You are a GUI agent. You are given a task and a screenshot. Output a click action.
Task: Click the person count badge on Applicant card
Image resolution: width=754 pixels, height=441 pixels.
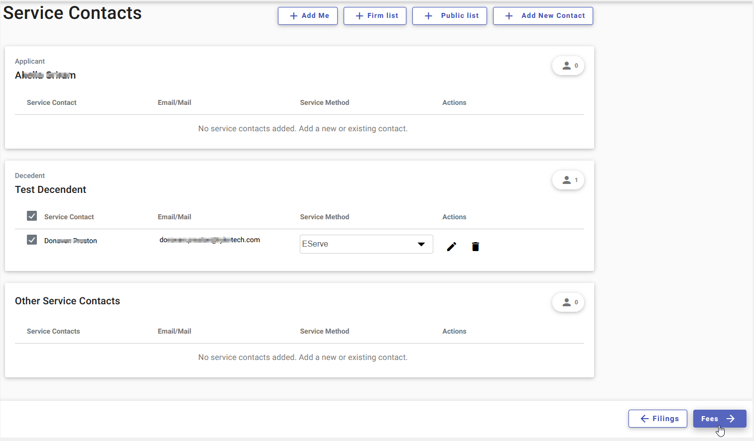point(568,65)
